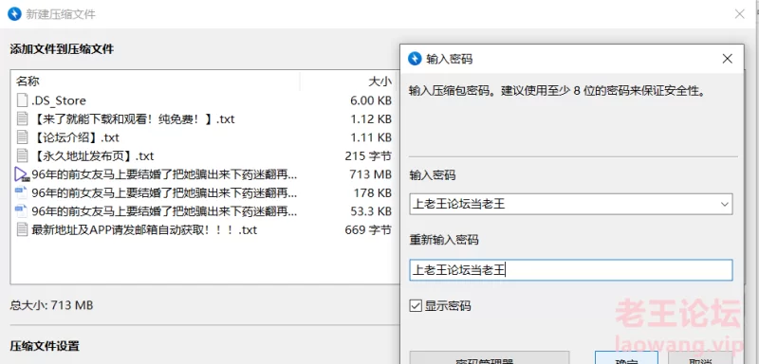Viewport: 759px width, 364px height.
Task: Click the icon beside 最新地址及APP请发邮箱自动获取 file
Action: point(22,229)
